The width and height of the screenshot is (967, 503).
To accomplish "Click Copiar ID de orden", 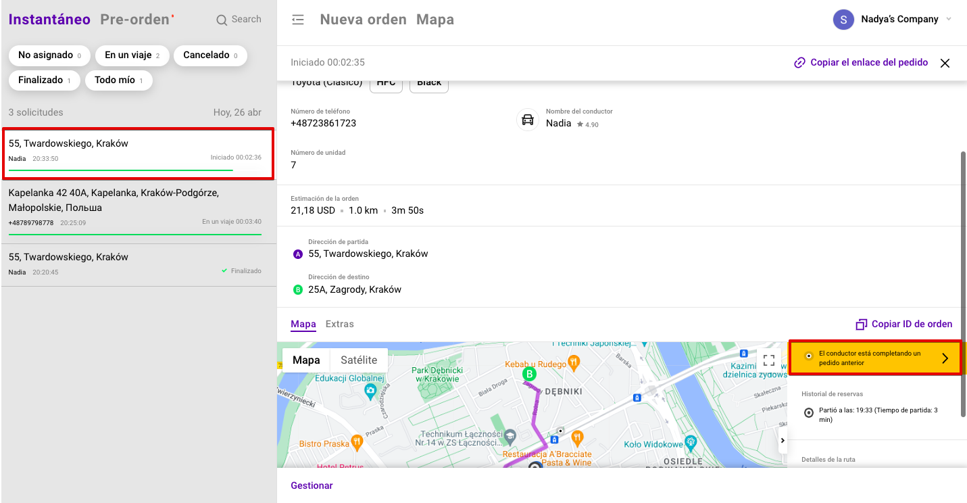I will [904, 325].
